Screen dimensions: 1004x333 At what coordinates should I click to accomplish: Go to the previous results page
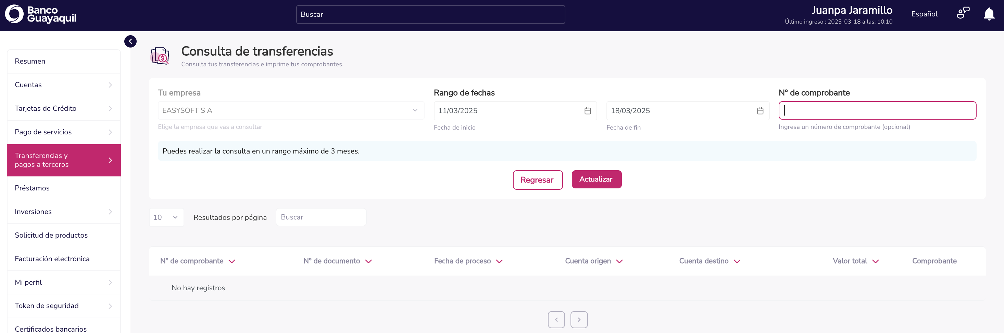click(556, 319)
